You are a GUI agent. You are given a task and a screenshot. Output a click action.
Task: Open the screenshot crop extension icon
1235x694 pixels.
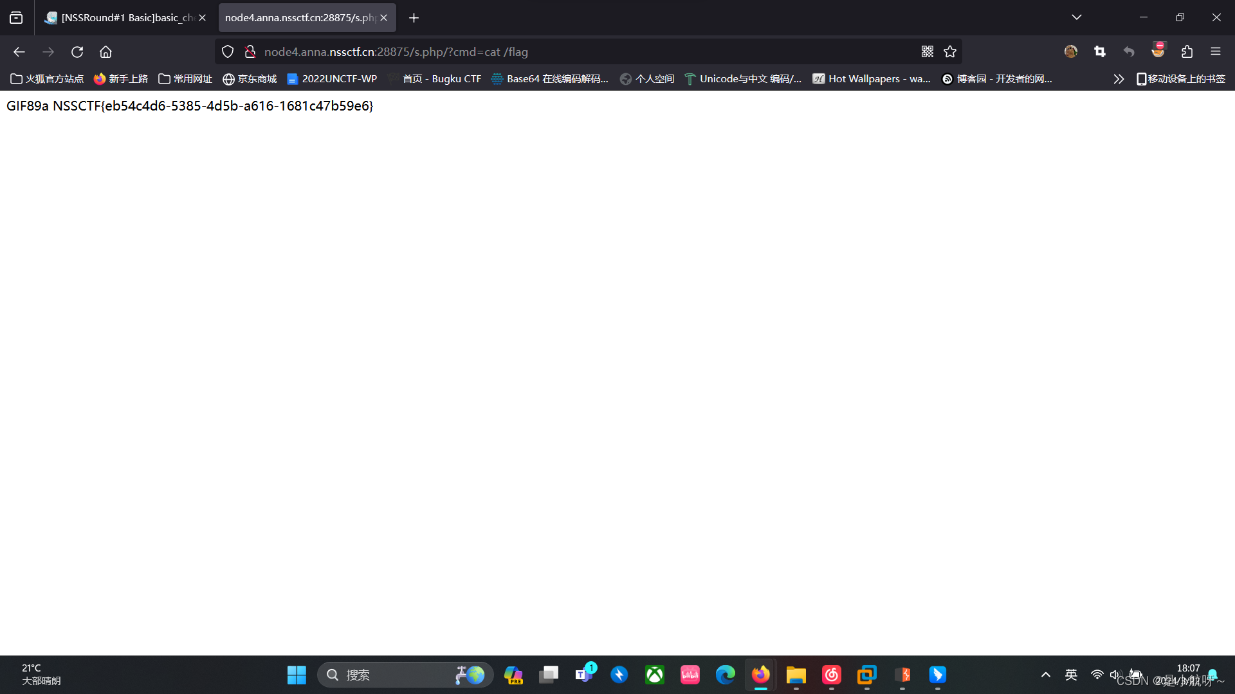click(x=1099, y=51)
